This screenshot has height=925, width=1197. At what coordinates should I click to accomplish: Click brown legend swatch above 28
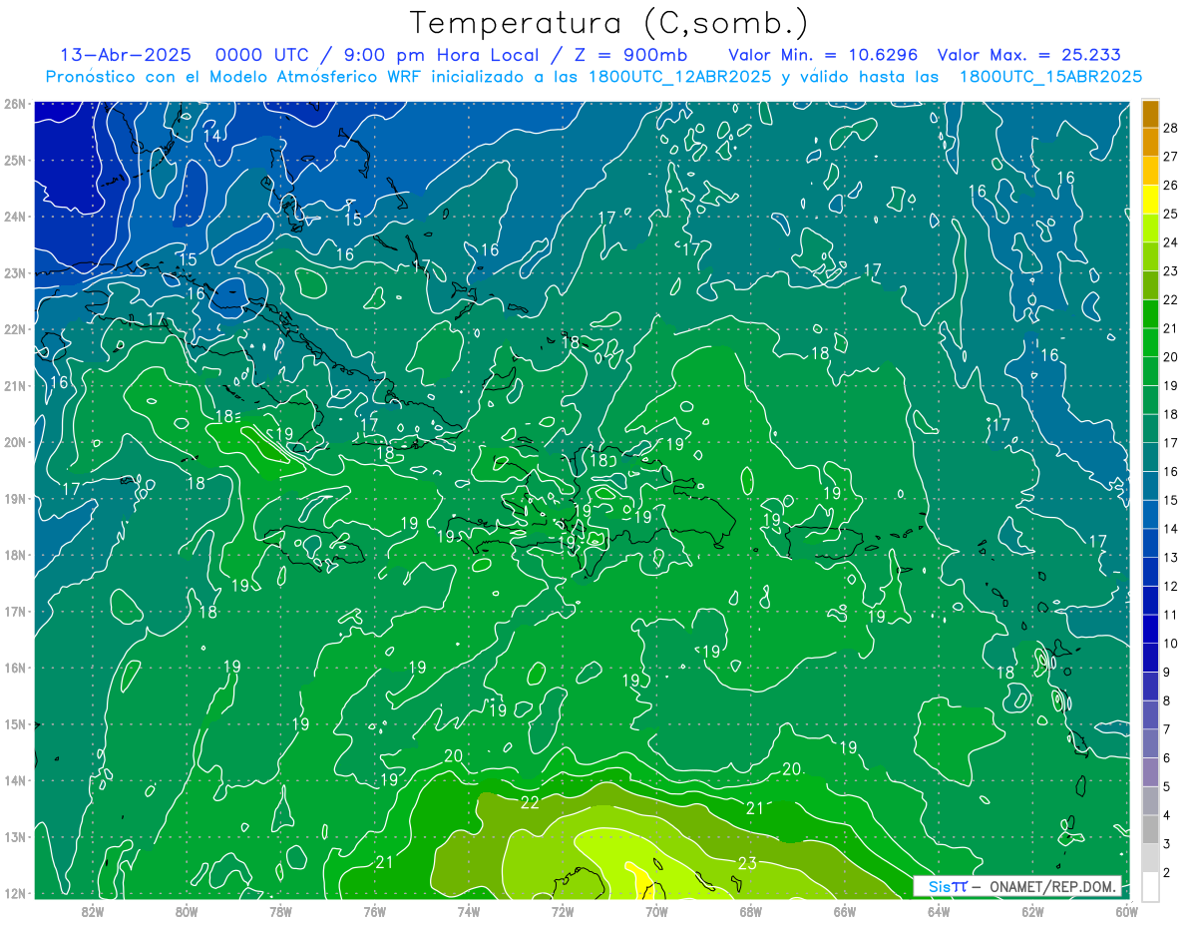[1150, 114]
